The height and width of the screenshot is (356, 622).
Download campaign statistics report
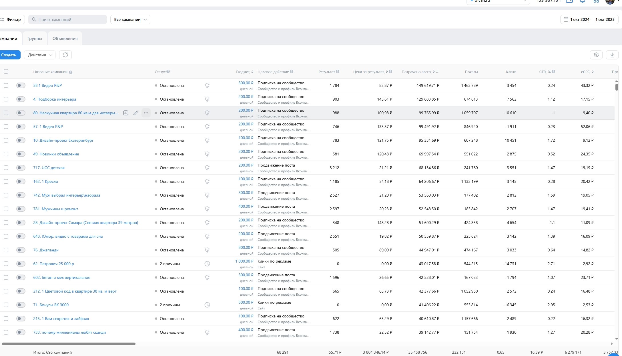[612, 55]
